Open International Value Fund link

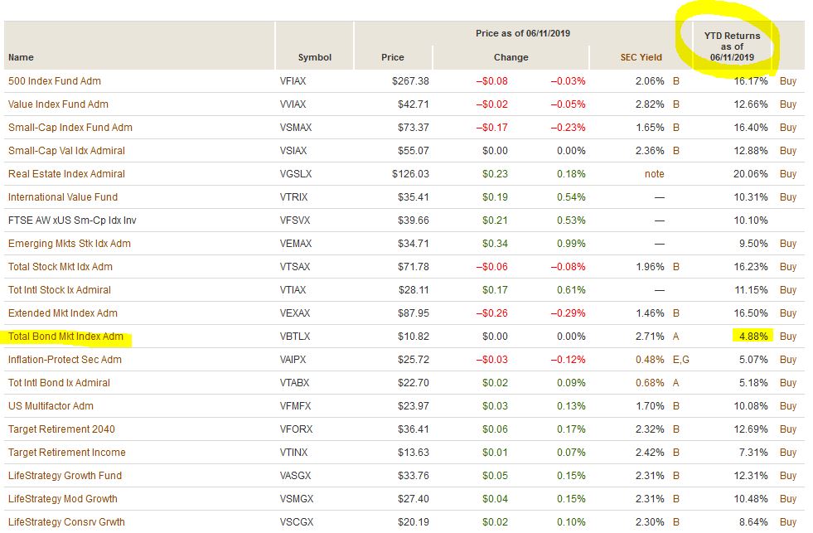[63, 197]
